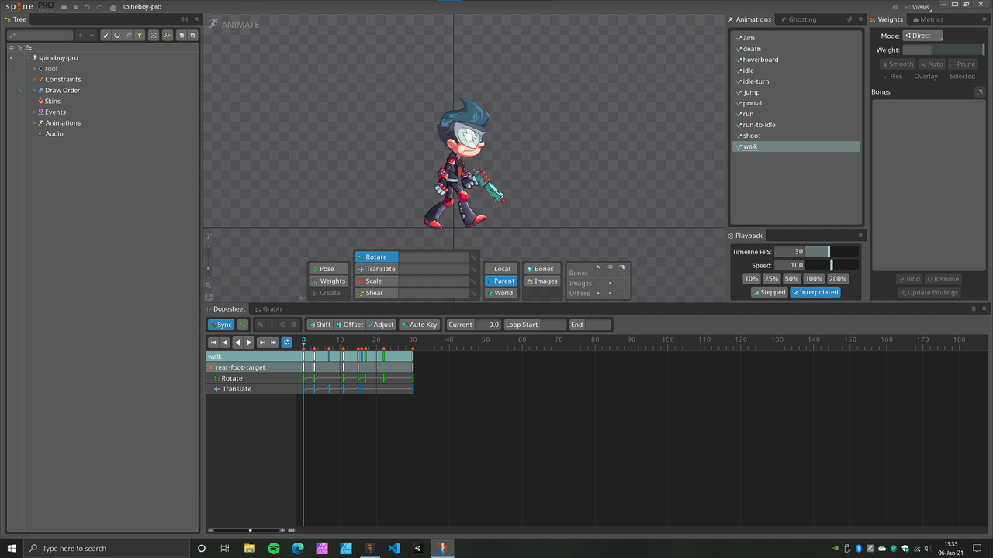The height and width of the screenshot is (558, 993).
Task: Toggle visibility dot for spineboy-pro skeleton
Action: coord(11,58)
